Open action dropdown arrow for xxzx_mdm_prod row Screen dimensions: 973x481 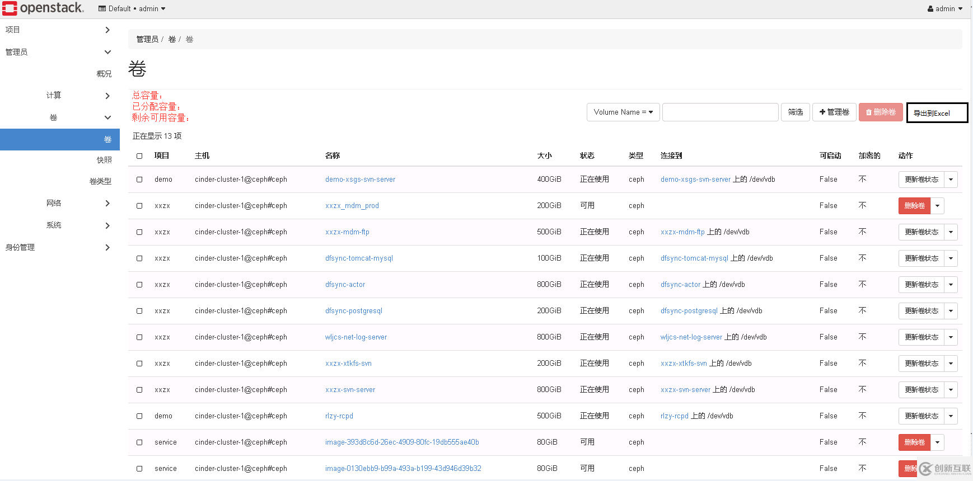[937, 206]
